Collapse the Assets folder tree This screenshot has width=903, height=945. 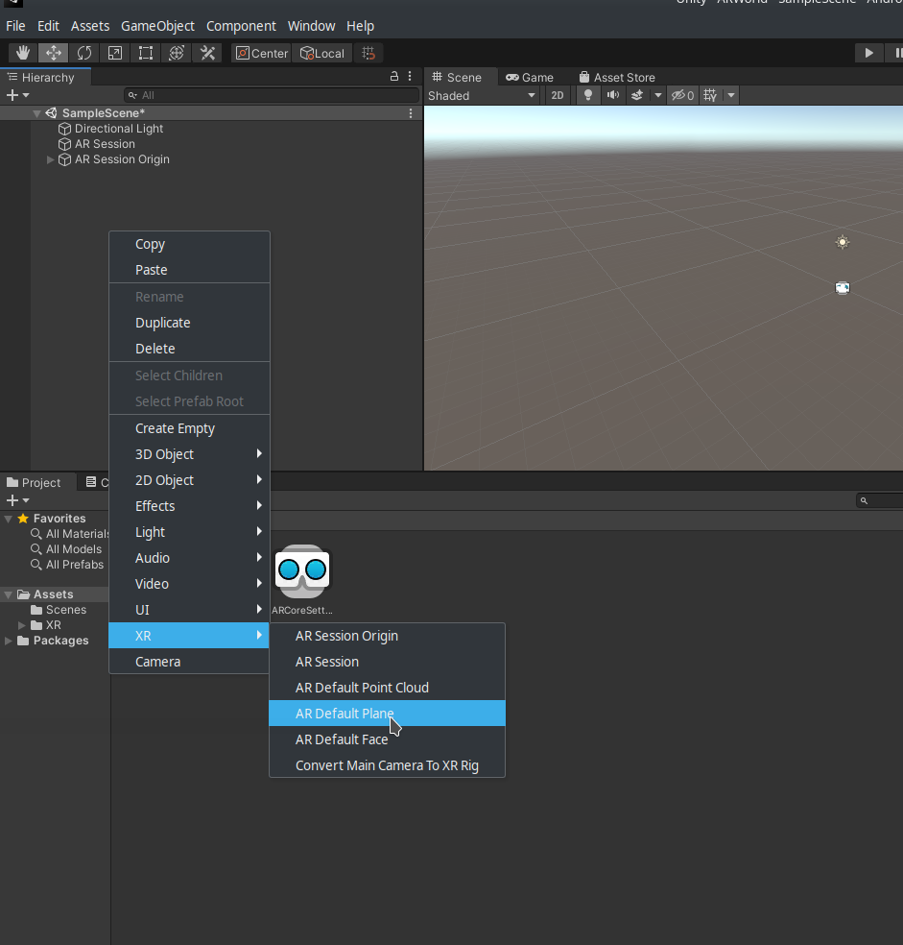pyautogui.click(x=9, y=594)
